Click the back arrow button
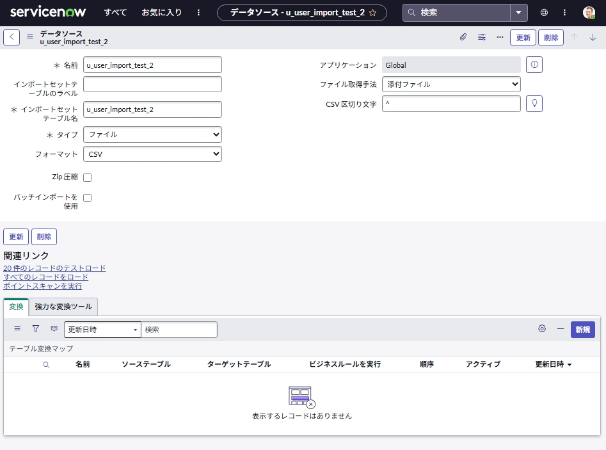The image size is (606, 450). tap(12, 37)
